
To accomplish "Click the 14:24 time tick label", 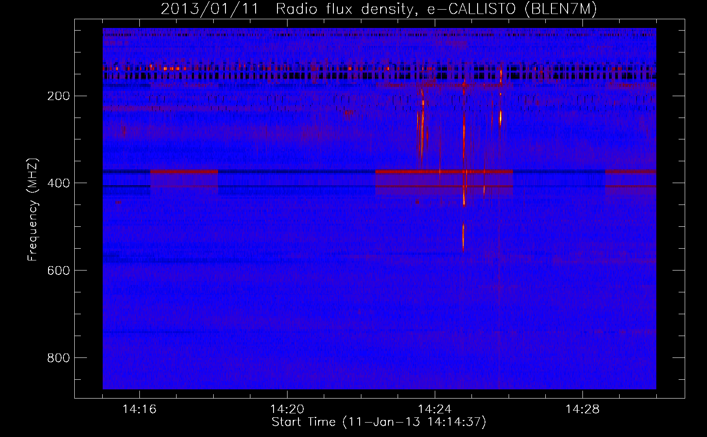I will click(x=435, y=409).
